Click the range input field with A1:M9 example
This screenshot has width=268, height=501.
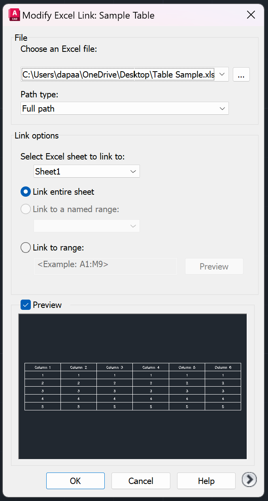[106, 266]
